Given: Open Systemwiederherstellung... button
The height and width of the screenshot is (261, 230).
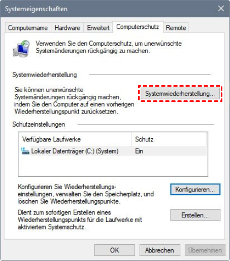Looking at the screenshot, I should click(180, 93).
